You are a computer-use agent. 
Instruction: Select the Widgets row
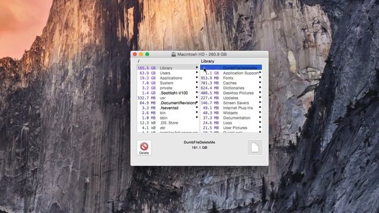231,113
